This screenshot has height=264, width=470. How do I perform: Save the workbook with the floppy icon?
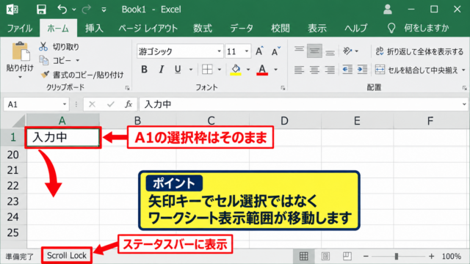[x=41, y=10]
